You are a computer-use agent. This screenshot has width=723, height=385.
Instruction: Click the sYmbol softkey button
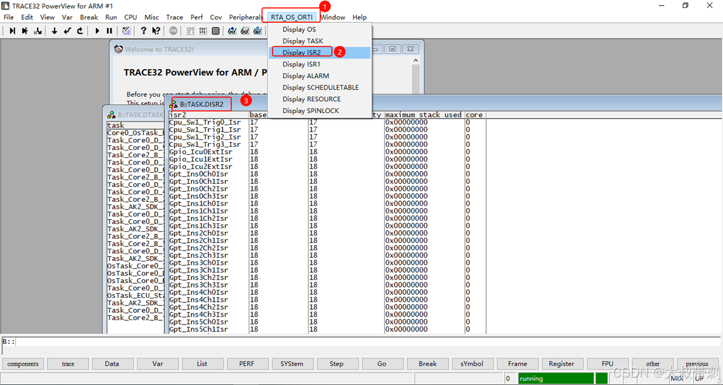pyautogui.click(x=472, y=364)
